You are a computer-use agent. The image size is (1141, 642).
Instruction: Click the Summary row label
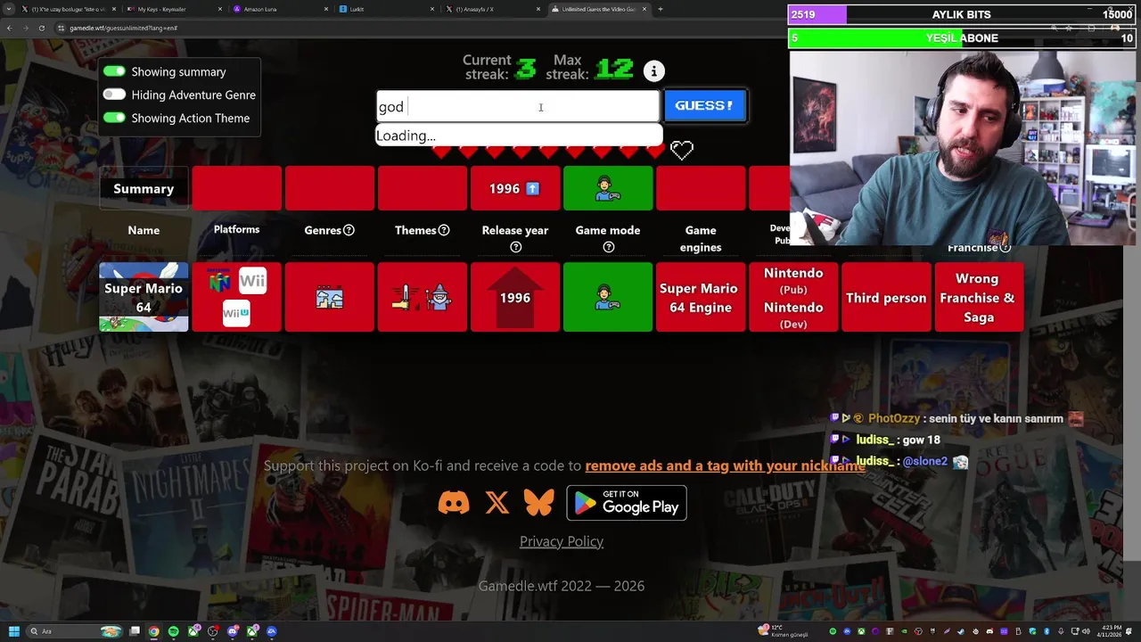click(144, 188)
